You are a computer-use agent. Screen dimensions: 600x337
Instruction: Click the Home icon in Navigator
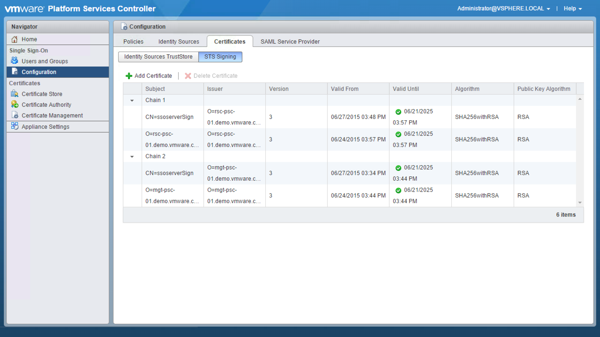tap(15, 39)
